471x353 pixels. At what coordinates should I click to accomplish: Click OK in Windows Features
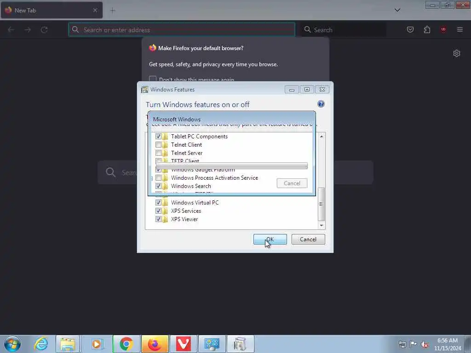pyautogui.click(x=270, y=239)
